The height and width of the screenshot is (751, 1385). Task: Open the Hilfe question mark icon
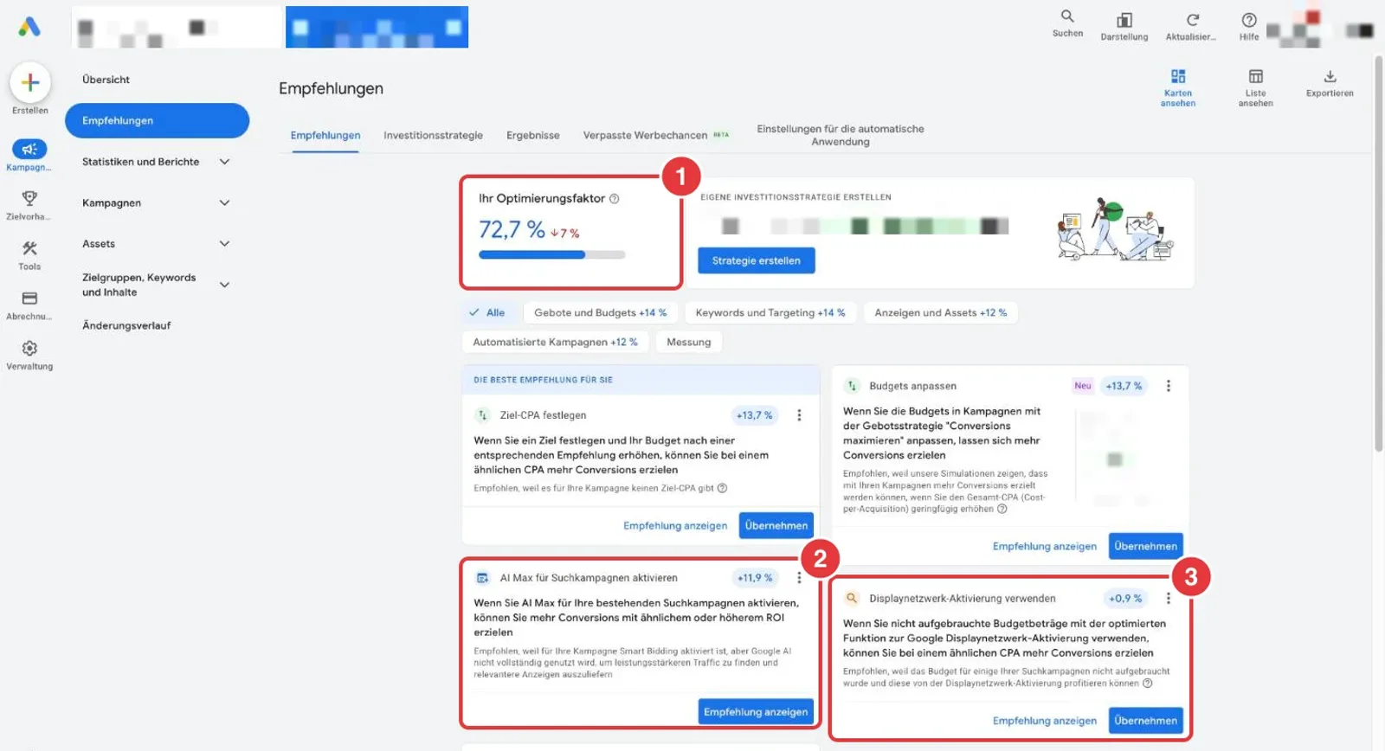1249,19
